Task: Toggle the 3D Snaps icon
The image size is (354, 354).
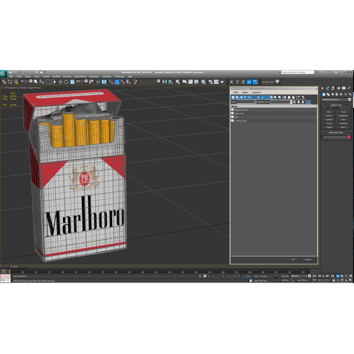Action: coord(111,82)
